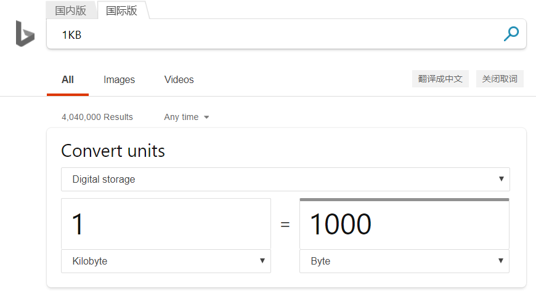
Task: Open the Any time filter dropdown
Action: coord(186,117)
